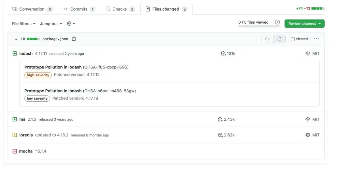Viewport: 339px width, 170px height.
Task: Click the info icon near files viewed
Action: click(278, 22)
